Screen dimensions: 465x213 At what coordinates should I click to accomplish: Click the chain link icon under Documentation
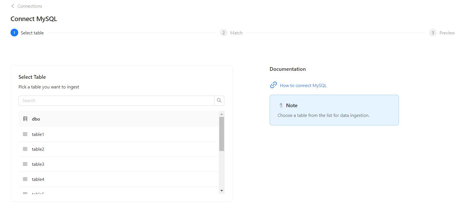[x=273, y=85]
